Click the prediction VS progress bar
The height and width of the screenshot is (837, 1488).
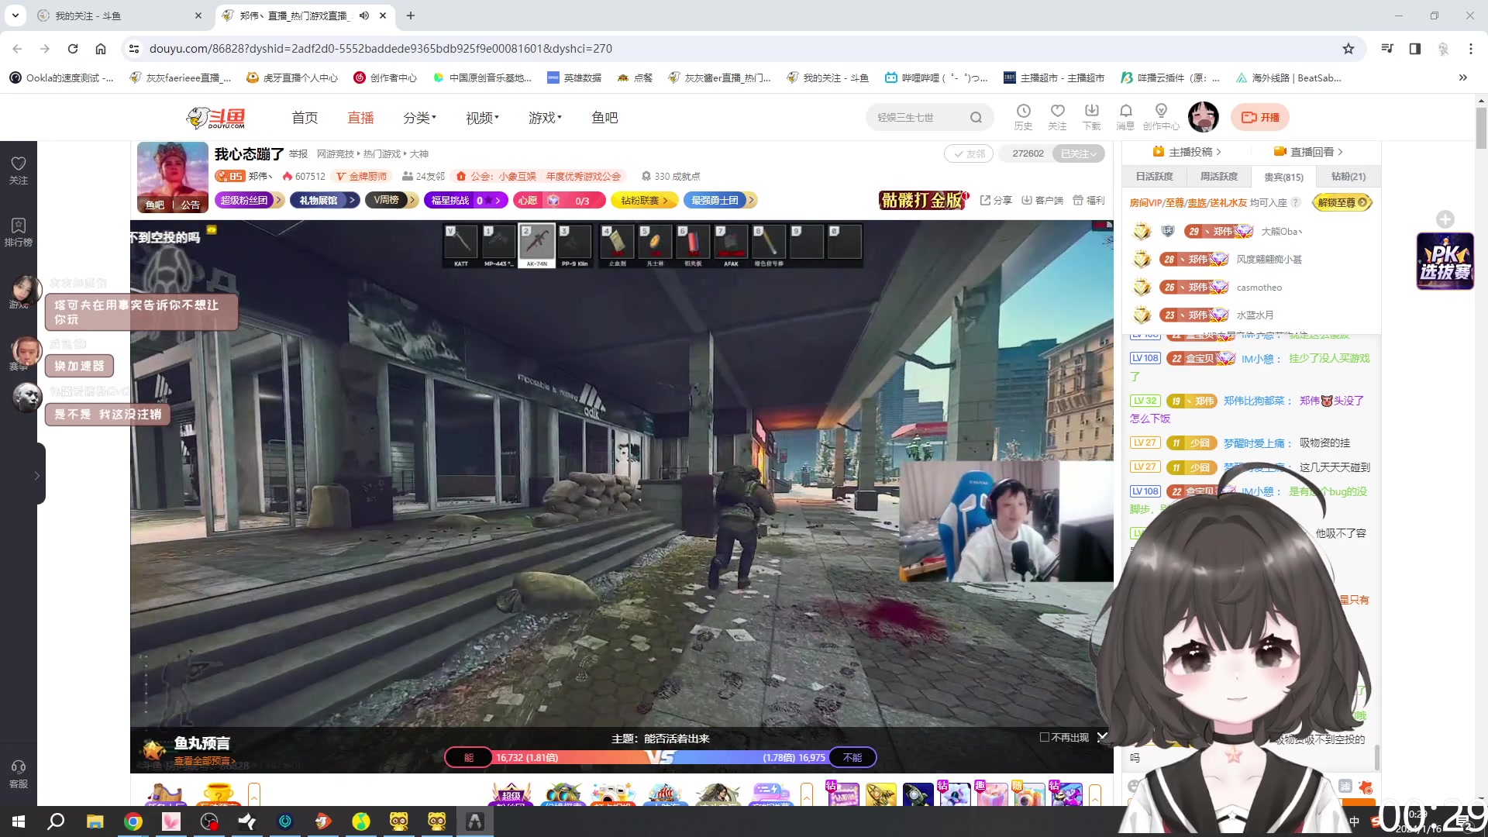[660, 757]
